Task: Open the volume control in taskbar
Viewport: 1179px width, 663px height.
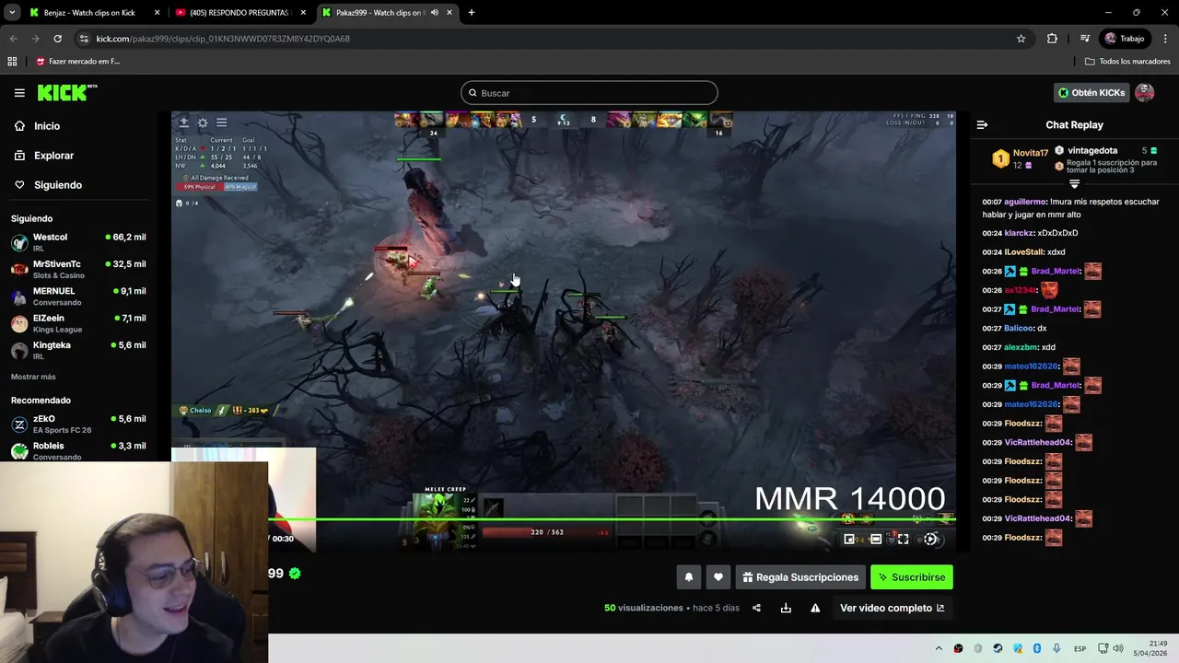Action: coord(1118,648)
